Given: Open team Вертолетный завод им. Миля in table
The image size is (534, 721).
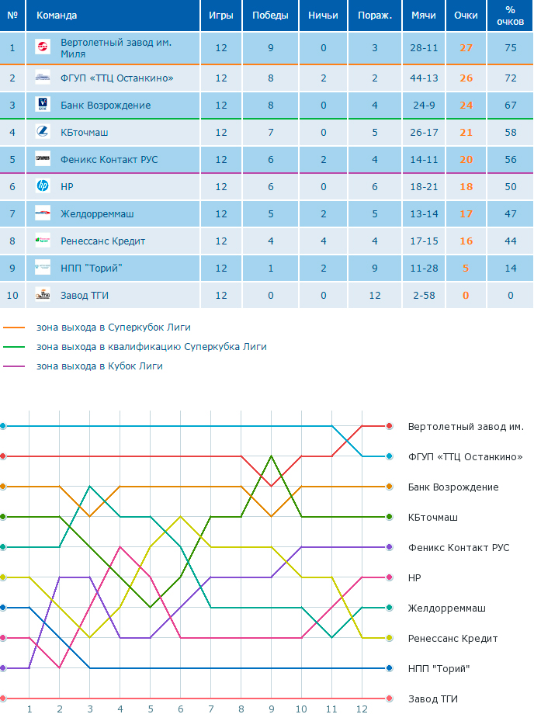Looking at the screenshot, I should click(x=116, y=48).
